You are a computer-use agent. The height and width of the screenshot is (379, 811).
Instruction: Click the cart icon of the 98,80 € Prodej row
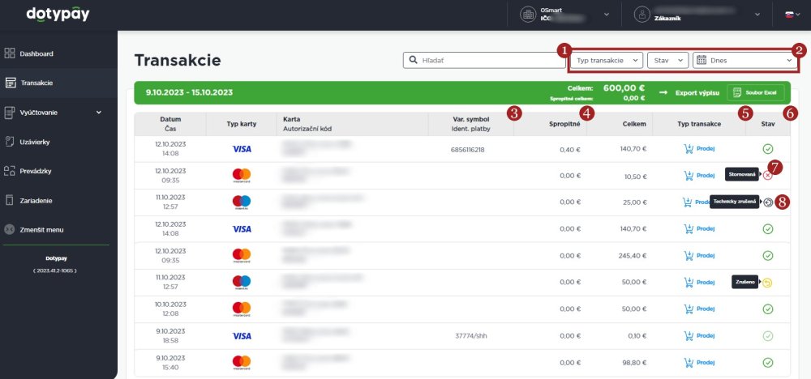[x=689, y=363]
